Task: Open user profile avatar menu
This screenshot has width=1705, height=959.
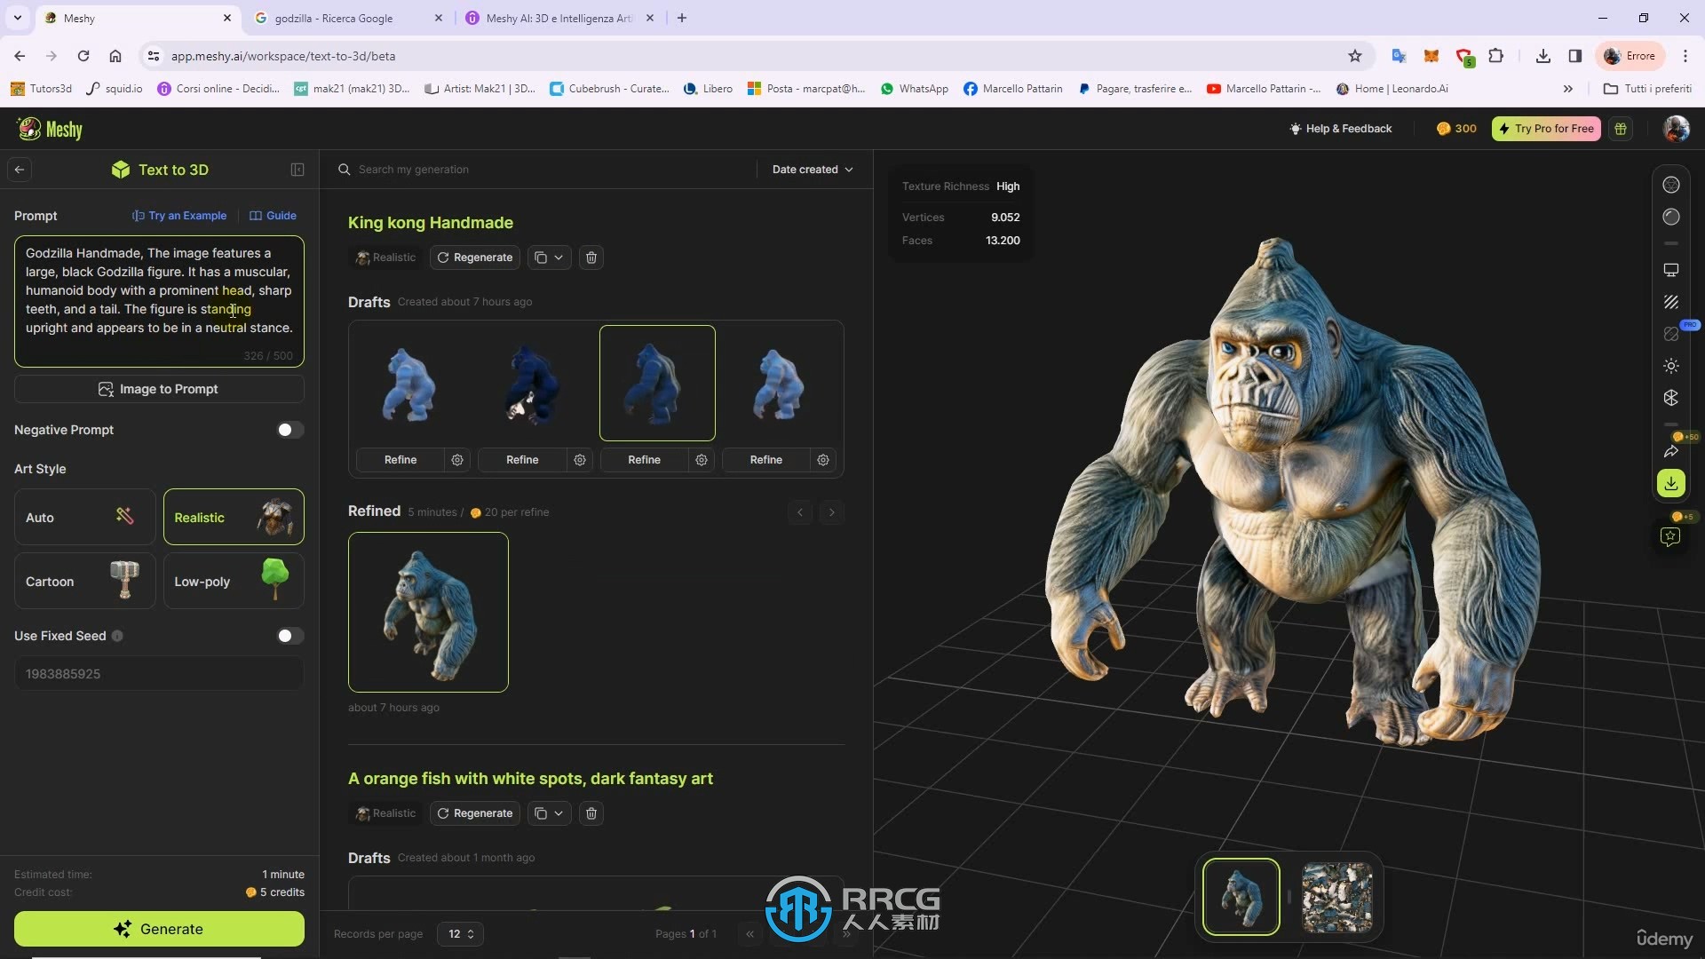Action: click(x=1676, y=129)
